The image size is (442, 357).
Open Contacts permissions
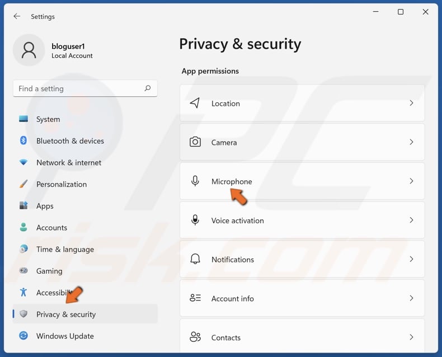[x=302, y=336]
